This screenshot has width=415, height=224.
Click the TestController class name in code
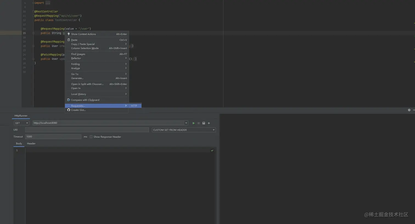click(x=66, y=20)
